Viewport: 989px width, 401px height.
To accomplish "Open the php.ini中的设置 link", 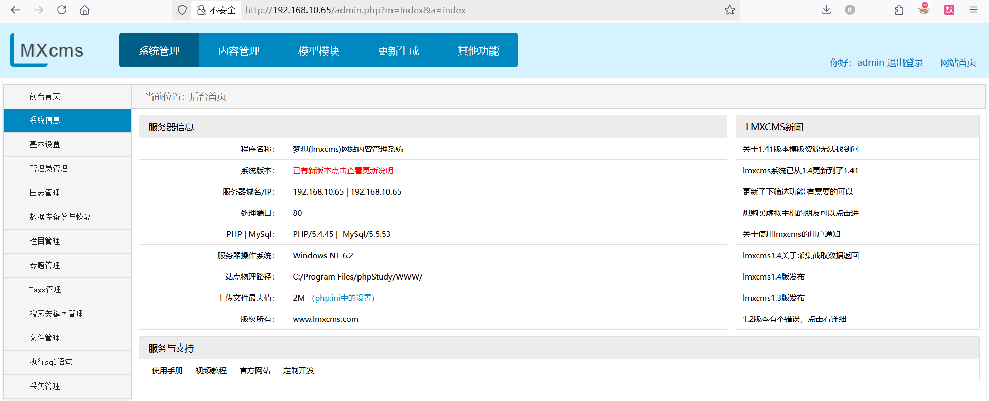I will (x=343, y=298).
